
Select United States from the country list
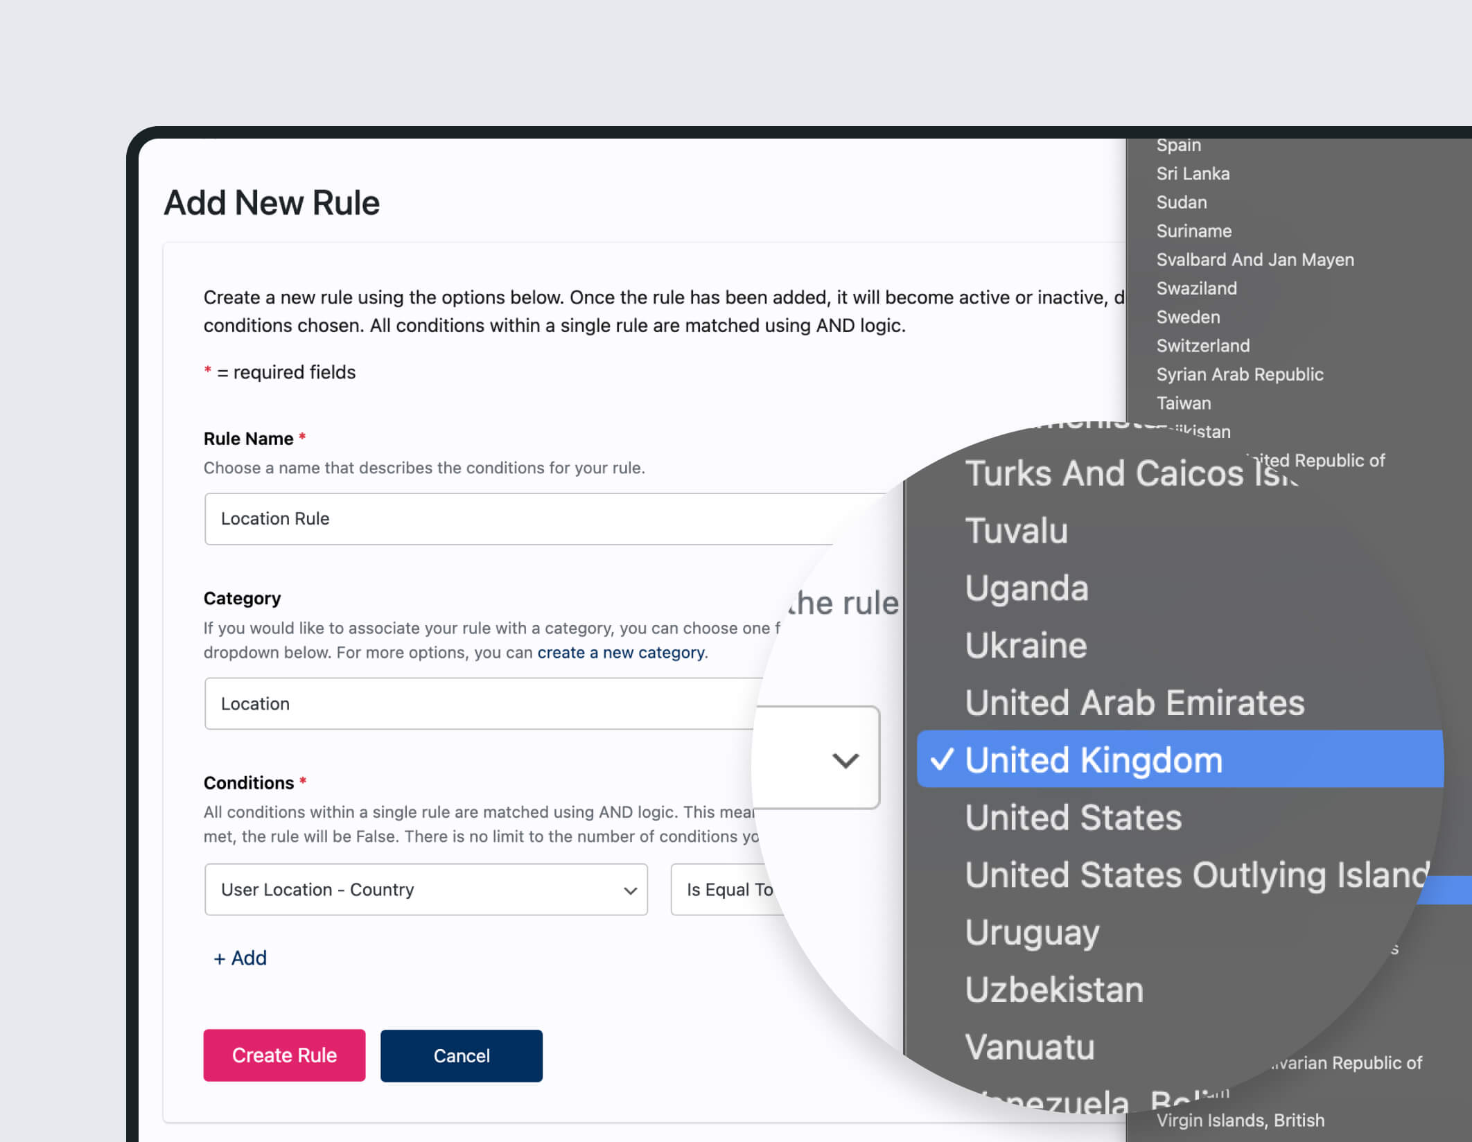pos(1072,818)
